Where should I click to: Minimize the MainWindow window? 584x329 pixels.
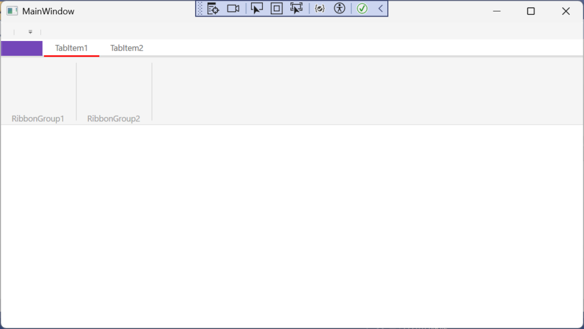coord(497,11)
